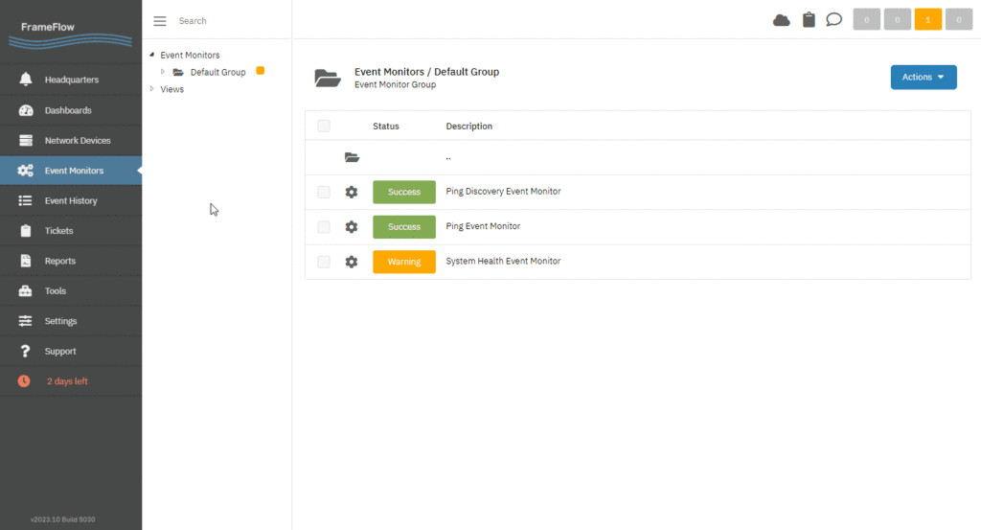Viewport: 981px width, 530px height.
Task: Toggle the select-all checkbox in table header
Action: [324, 126]
